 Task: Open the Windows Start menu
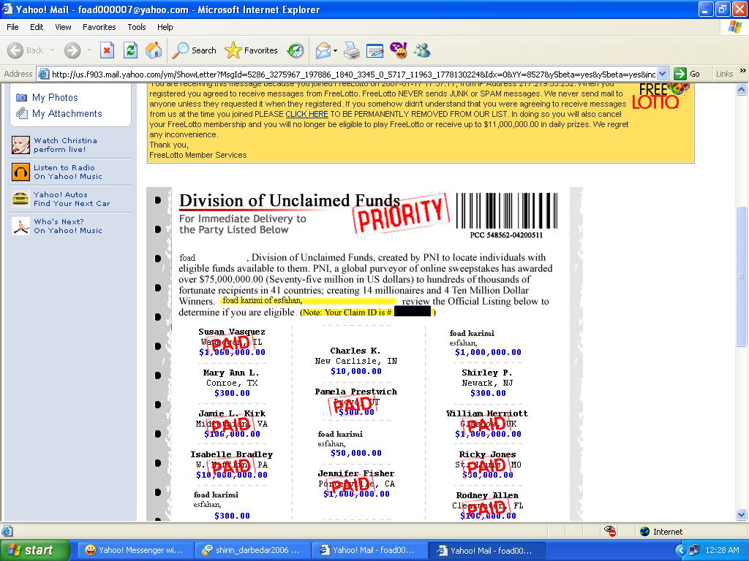[x=34, y=550]
